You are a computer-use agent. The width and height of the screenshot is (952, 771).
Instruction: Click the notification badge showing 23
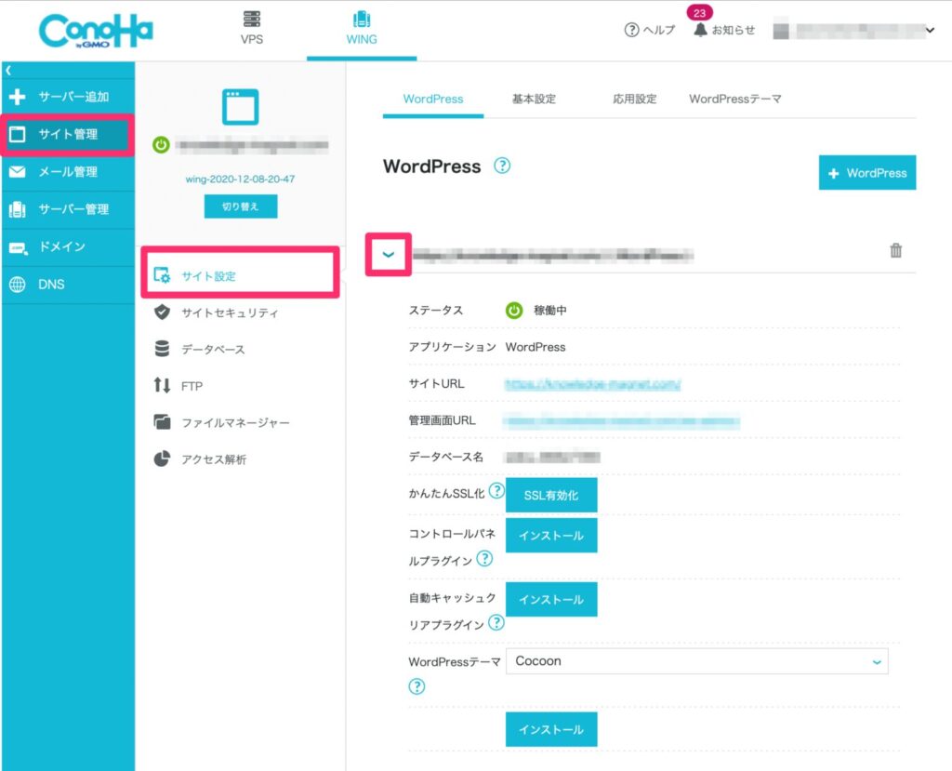(x=699, y=13)
